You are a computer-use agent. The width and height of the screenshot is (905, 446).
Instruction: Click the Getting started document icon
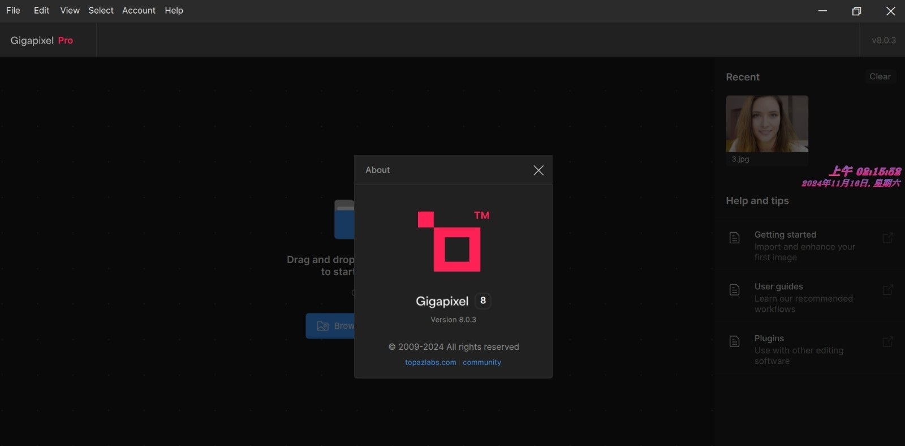click(734, 238)
